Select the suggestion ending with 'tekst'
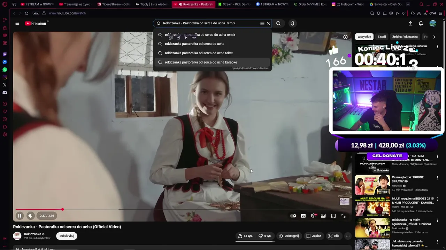 (212, 53)
